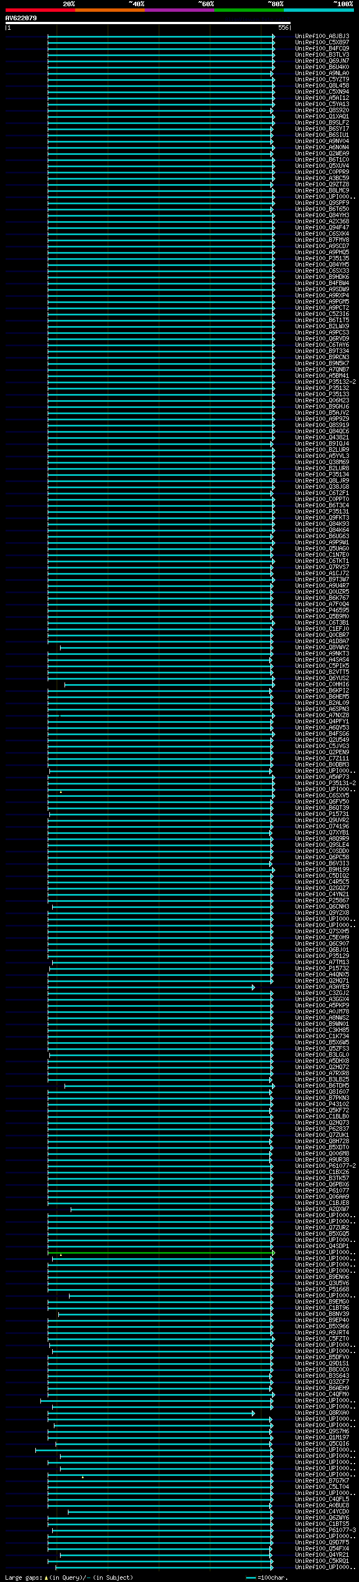Select the green highlighted alignment bar
Viewport: 359px width, 1582px height.
point(162,1253)
